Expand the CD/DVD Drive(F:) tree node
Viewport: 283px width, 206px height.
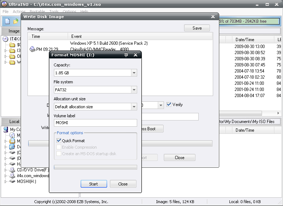click(x=5, y=170)
